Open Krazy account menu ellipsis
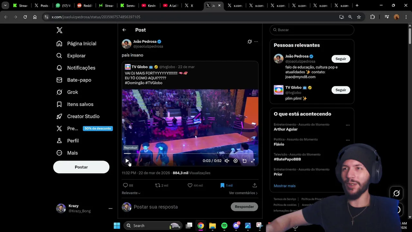This screenshot has height=232, width=412. tap(110, 208)
